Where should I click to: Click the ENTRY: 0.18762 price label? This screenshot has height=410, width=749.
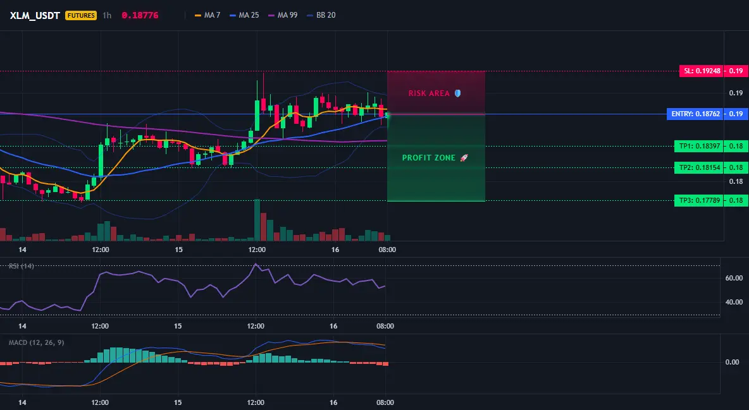point(695,114)
